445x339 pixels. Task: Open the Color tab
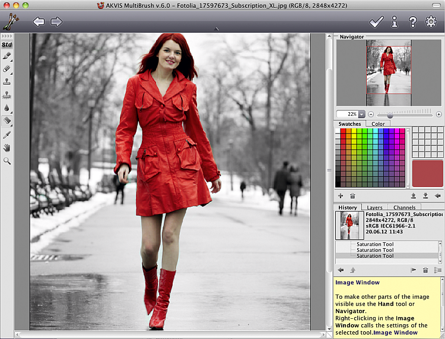point(378,124)
